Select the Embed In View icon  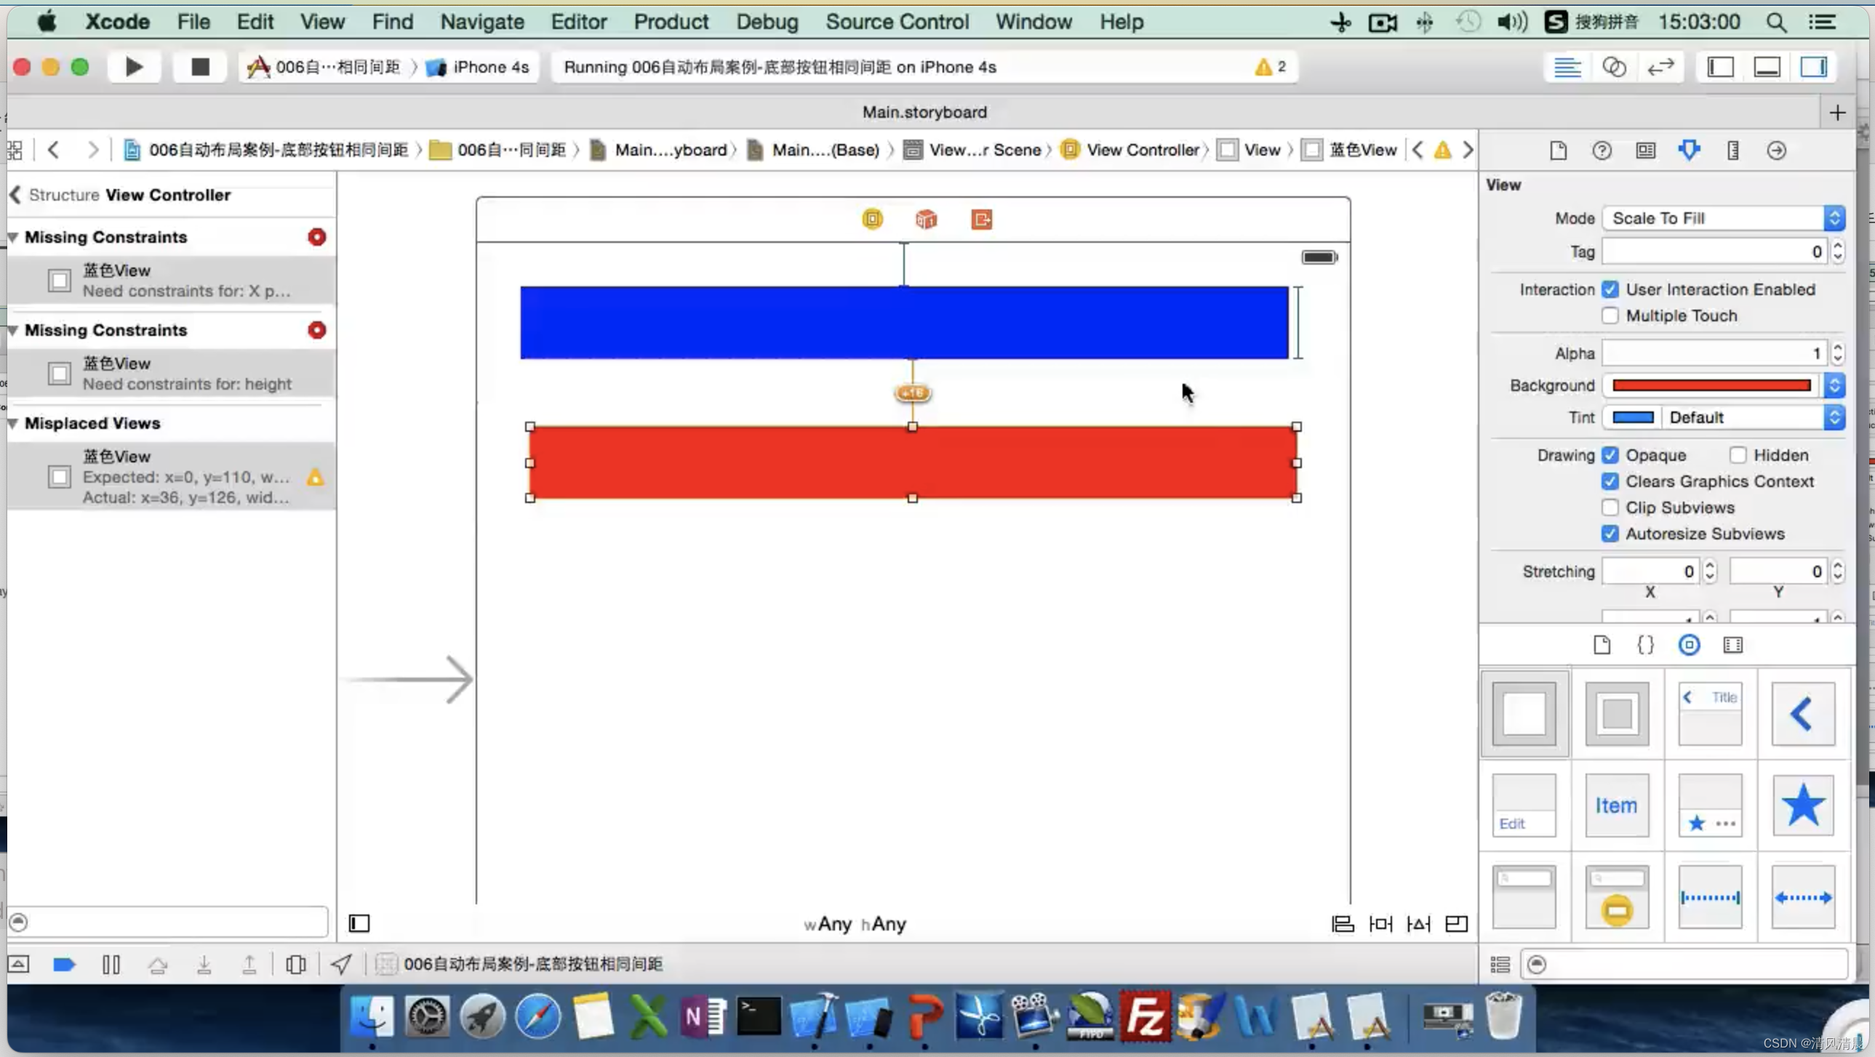pyautogui.click(x=1455, y=923)
